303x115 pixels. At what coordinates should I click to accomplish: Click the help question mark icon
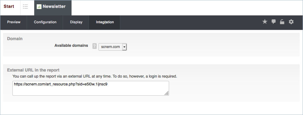(94, 46)
